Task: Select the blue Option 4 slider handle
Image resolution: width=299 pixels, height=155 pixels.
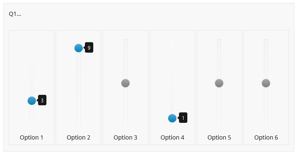Action: pyautogui.click(x=172, y=118)
